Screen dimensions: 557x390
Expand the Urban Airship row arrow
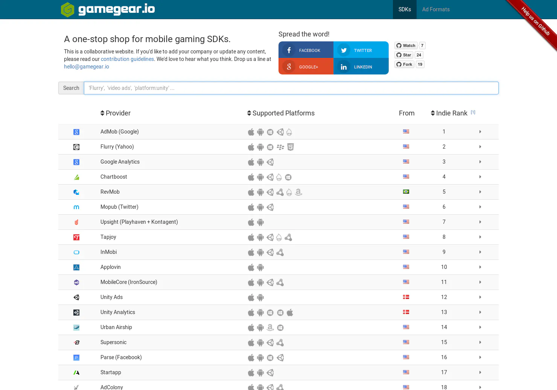pos(480,327)
